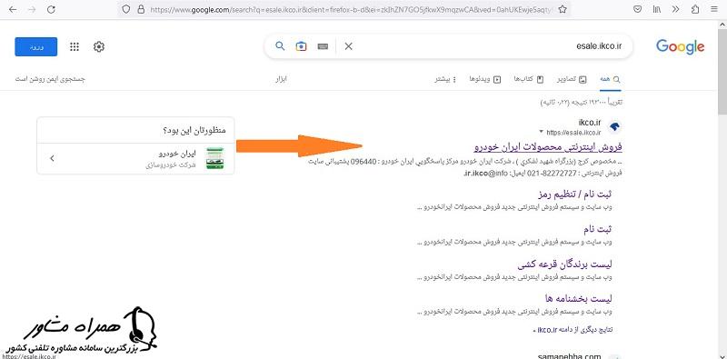This screenshot has height=359, width=727.
Task: Search by image with camera icon
Action: (302, 46)
